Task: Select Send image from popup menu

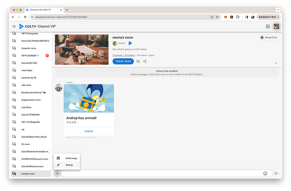Action: (67, 158)
